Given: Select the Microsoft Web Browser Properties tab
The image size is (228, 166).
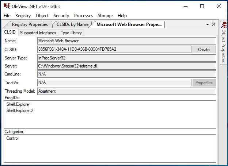Looking at the screenshot, I should point(129,24).
